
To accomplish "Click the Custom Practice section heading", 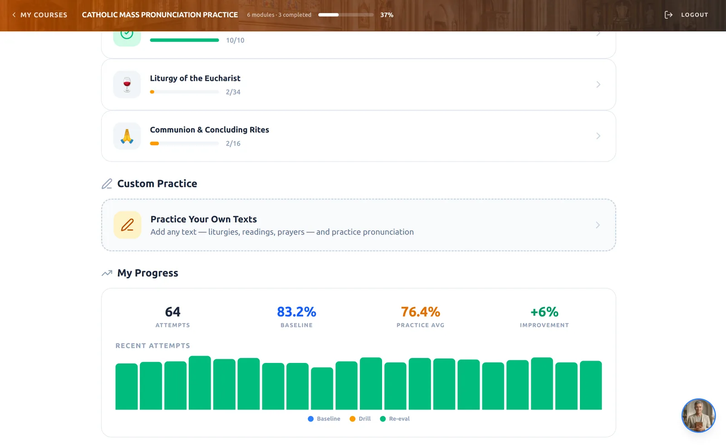I will tap(157, 184).
